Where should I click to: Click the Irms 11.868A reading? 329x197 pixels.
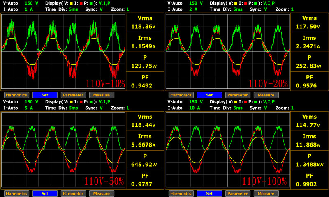[308, 144]
